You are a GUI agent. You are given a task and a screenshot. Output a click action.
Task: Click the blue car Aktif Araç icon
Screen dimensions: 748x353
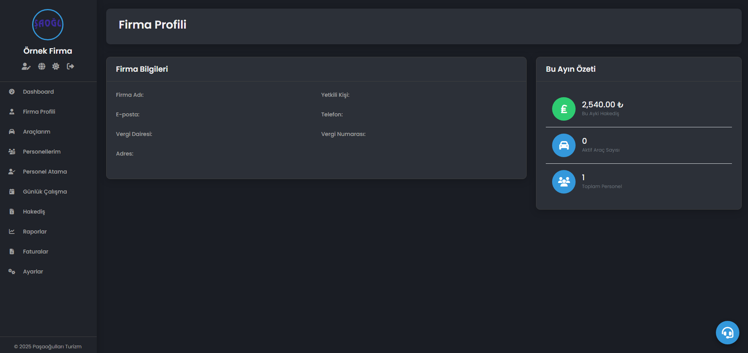click(564, 145)
